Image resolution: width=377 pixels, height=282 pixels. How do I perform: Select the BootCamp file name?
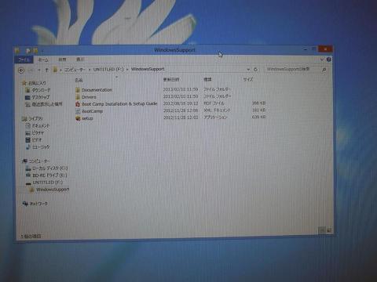[92, 111]
